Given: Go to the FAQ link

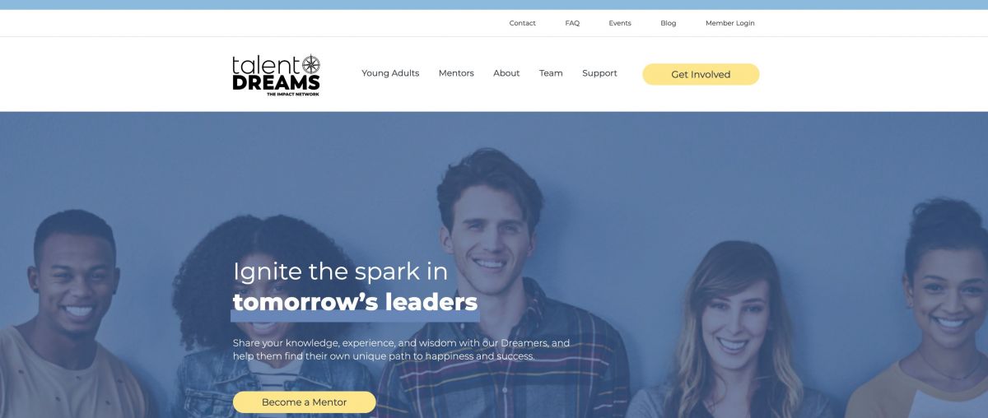Looking at the screenshot, I should [572, 23].
